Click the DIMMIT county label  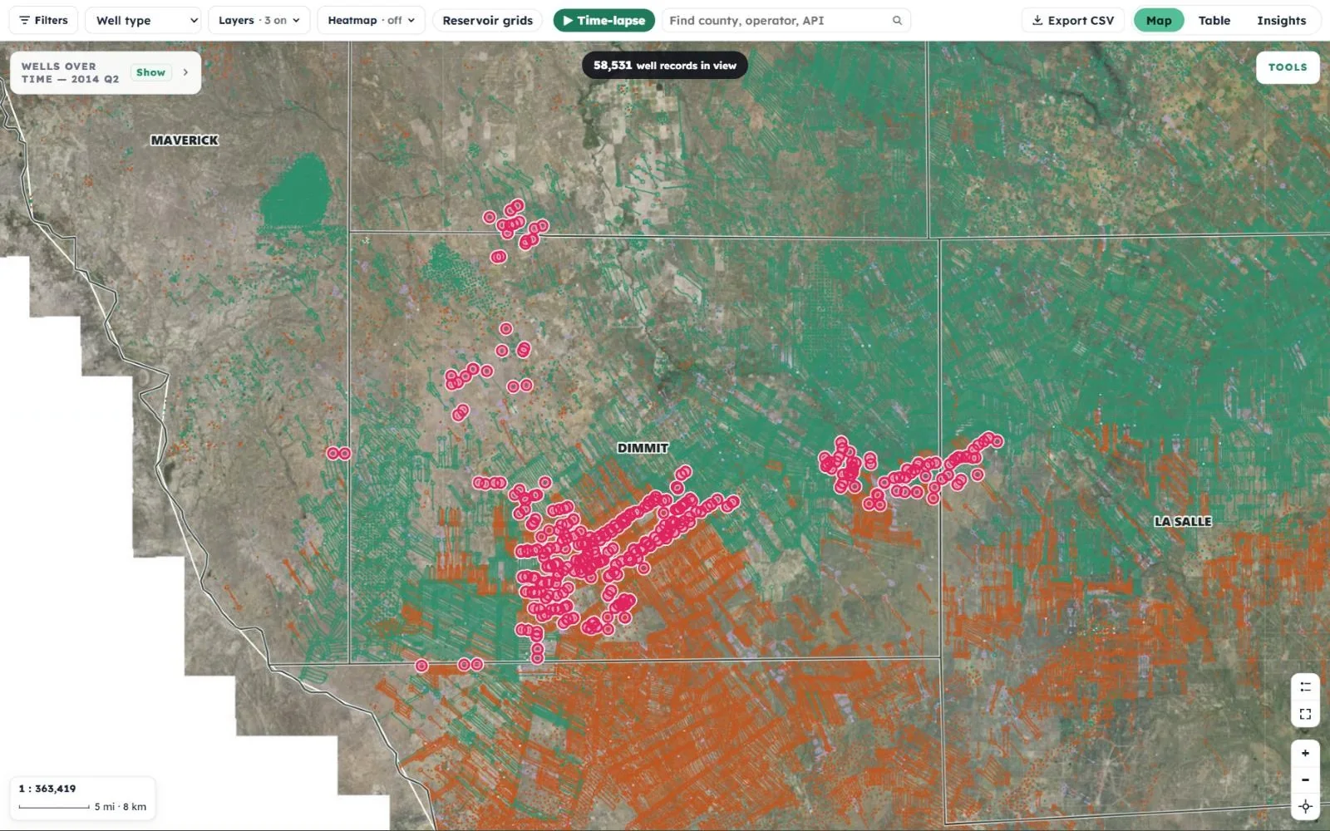[x=643, y=448]
